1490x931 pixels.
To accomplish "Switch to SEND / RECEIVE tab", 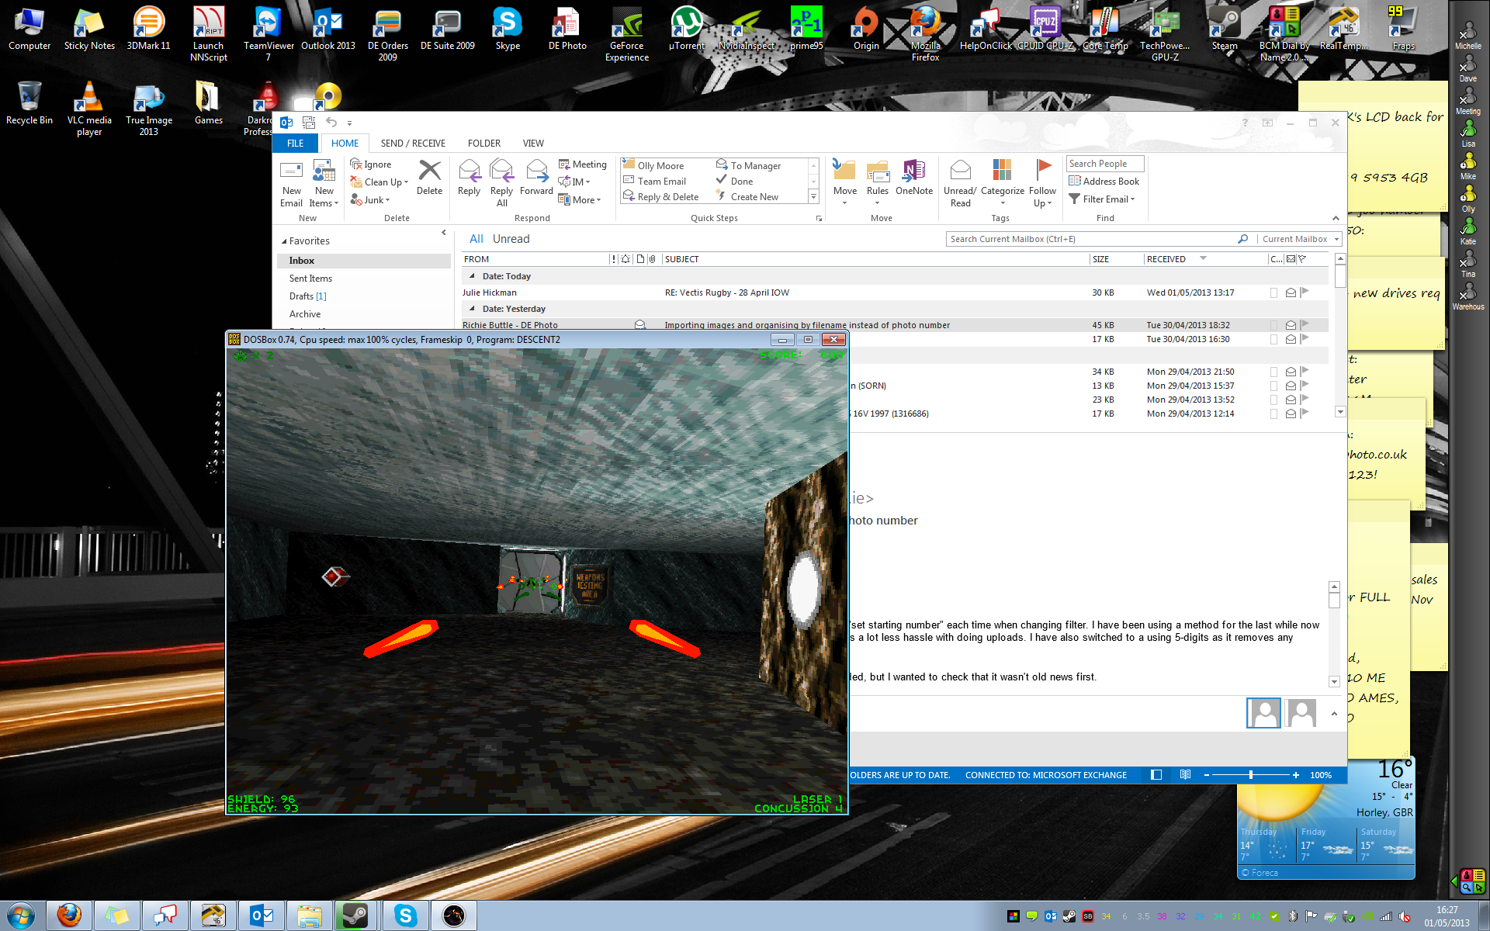I will click(413, 144).
